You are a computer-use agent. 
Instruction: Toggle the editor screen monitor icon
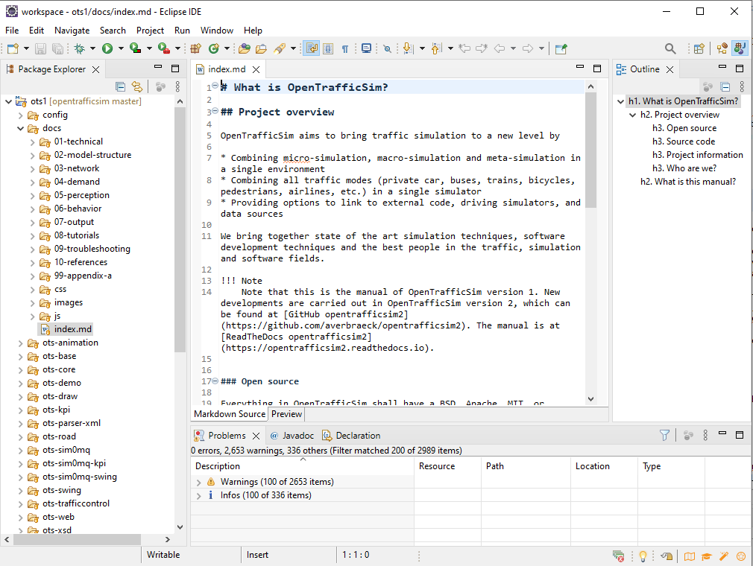click(366, 48)
